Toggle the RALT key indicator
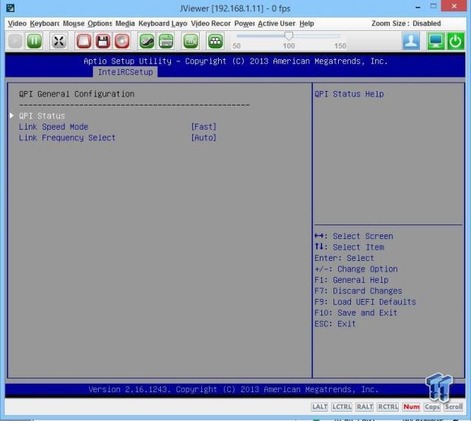Screen dimensions: 471x421 coord(365,407)
